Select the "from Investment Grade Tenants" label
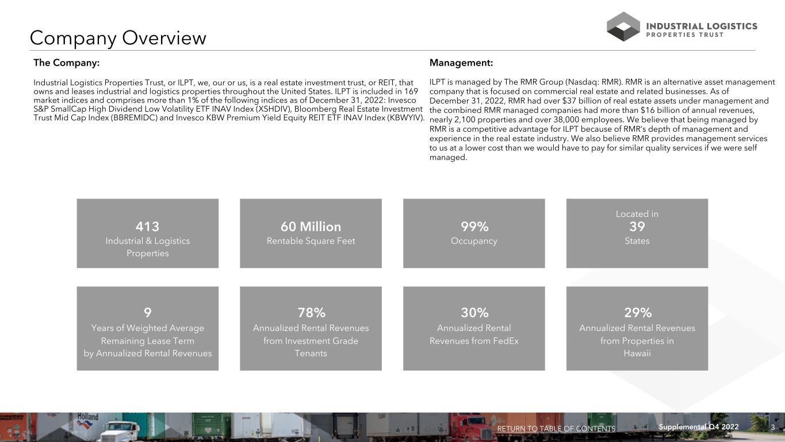Screen dimensions: 785x442 [x=311, y=347]
